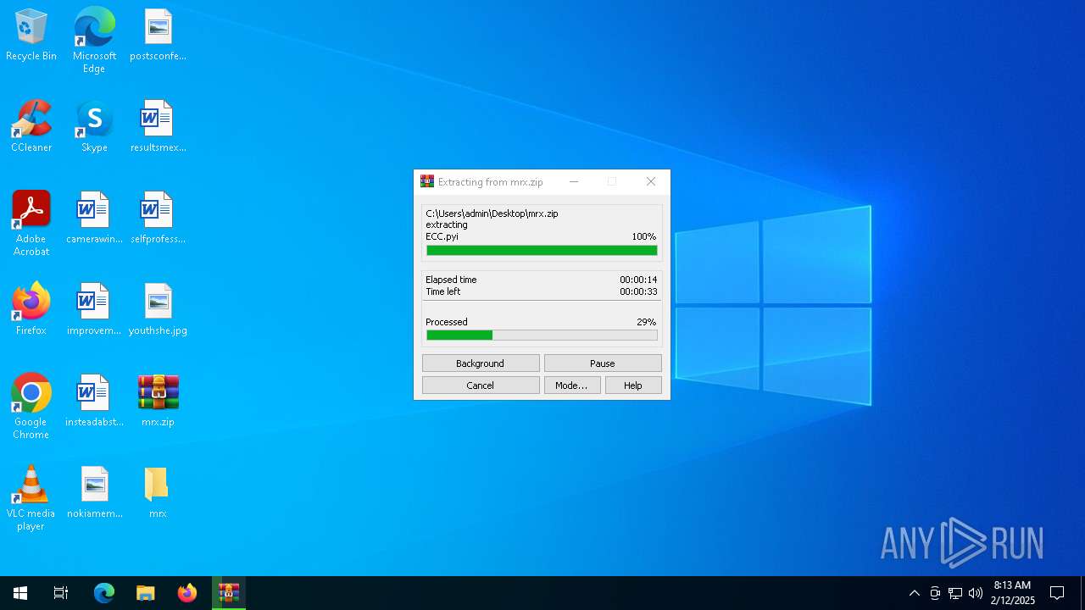
Task: Open Edge from the taskbar
Action: click(x=103, y=593)
